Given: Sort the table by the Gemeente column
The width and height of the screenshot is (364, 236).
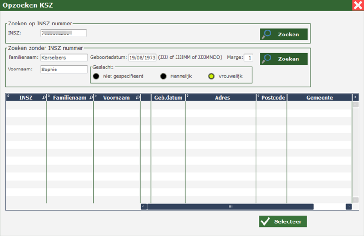Looking at the screenshot, I should (x=319, y=98).
